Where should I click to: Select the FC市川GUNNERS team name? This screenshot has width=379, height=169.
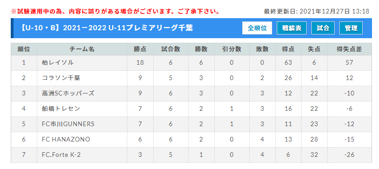(x=68, y=124)
